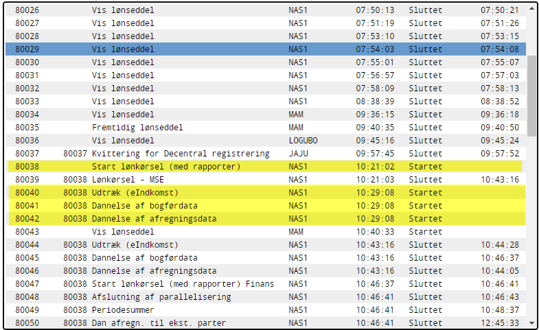Image resolution: width=539 pixels, height=330 pixels.
Task: Click end time 10:46:37
Action: [x=499, y=258]
